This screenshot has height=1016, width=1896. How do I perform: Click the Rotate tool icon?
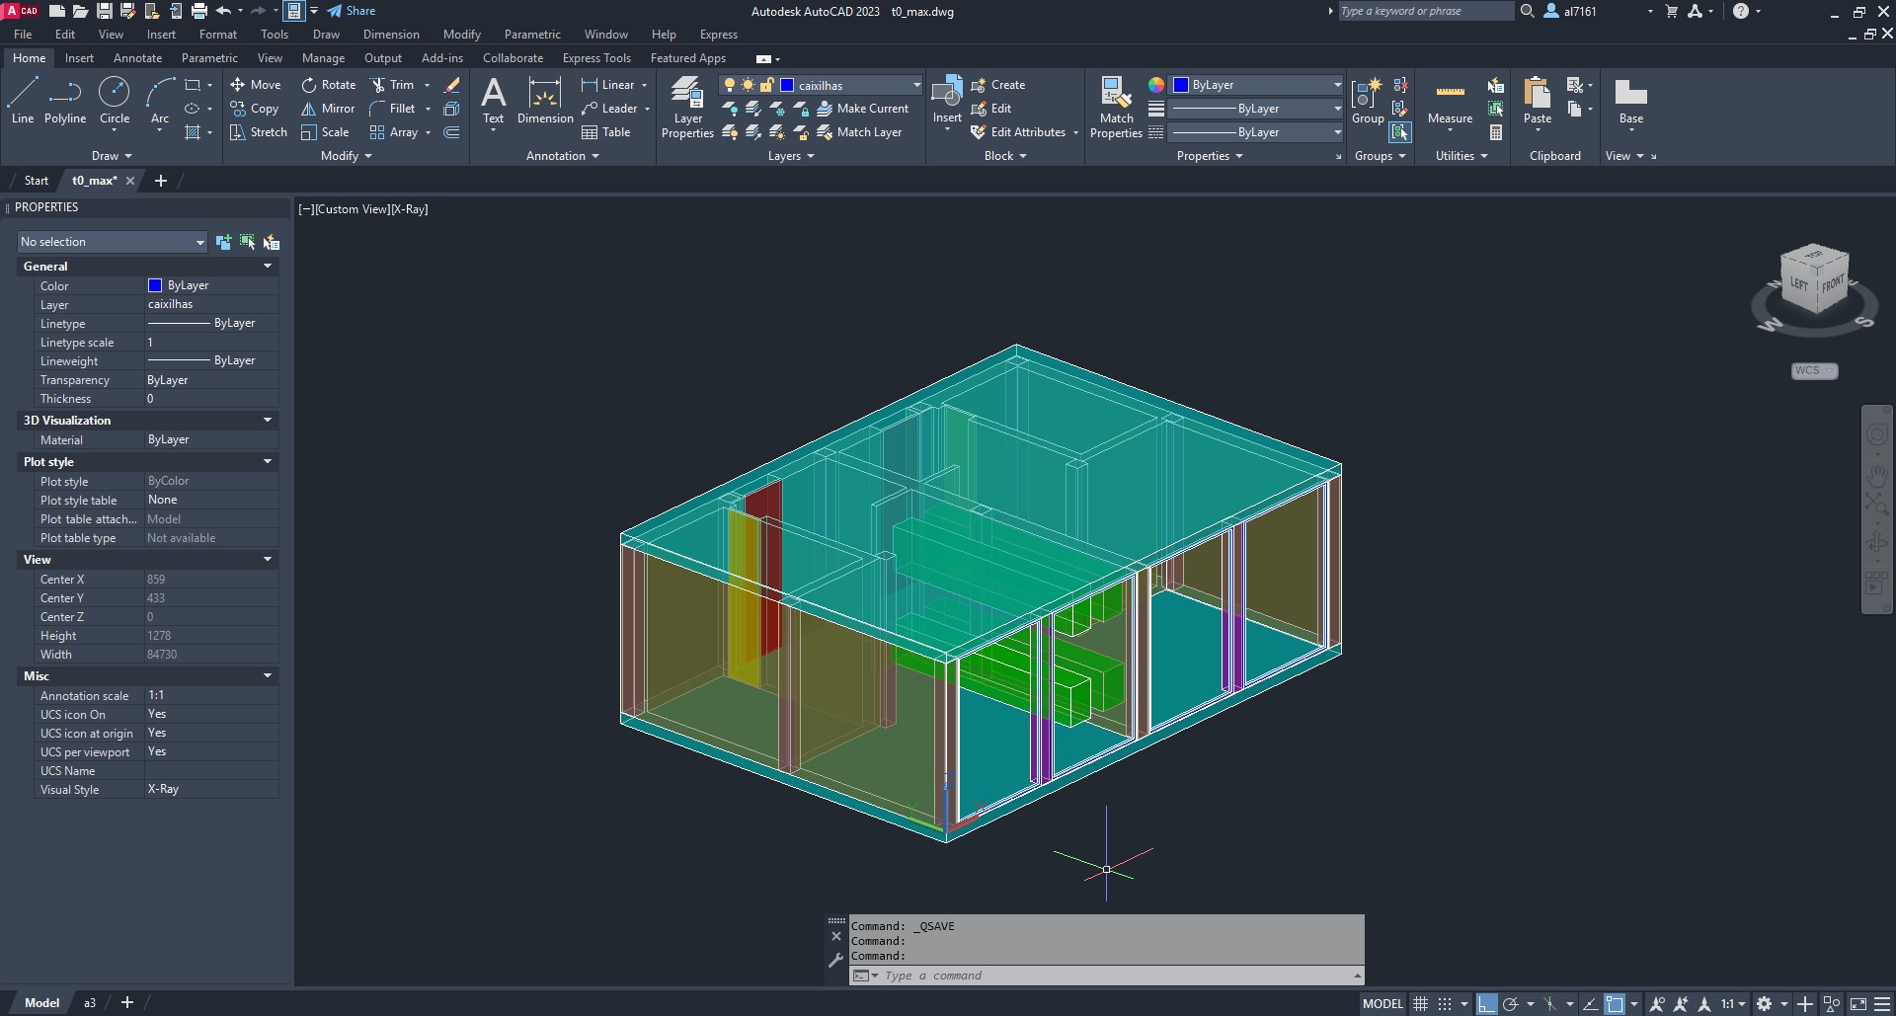tap(309, 85)
